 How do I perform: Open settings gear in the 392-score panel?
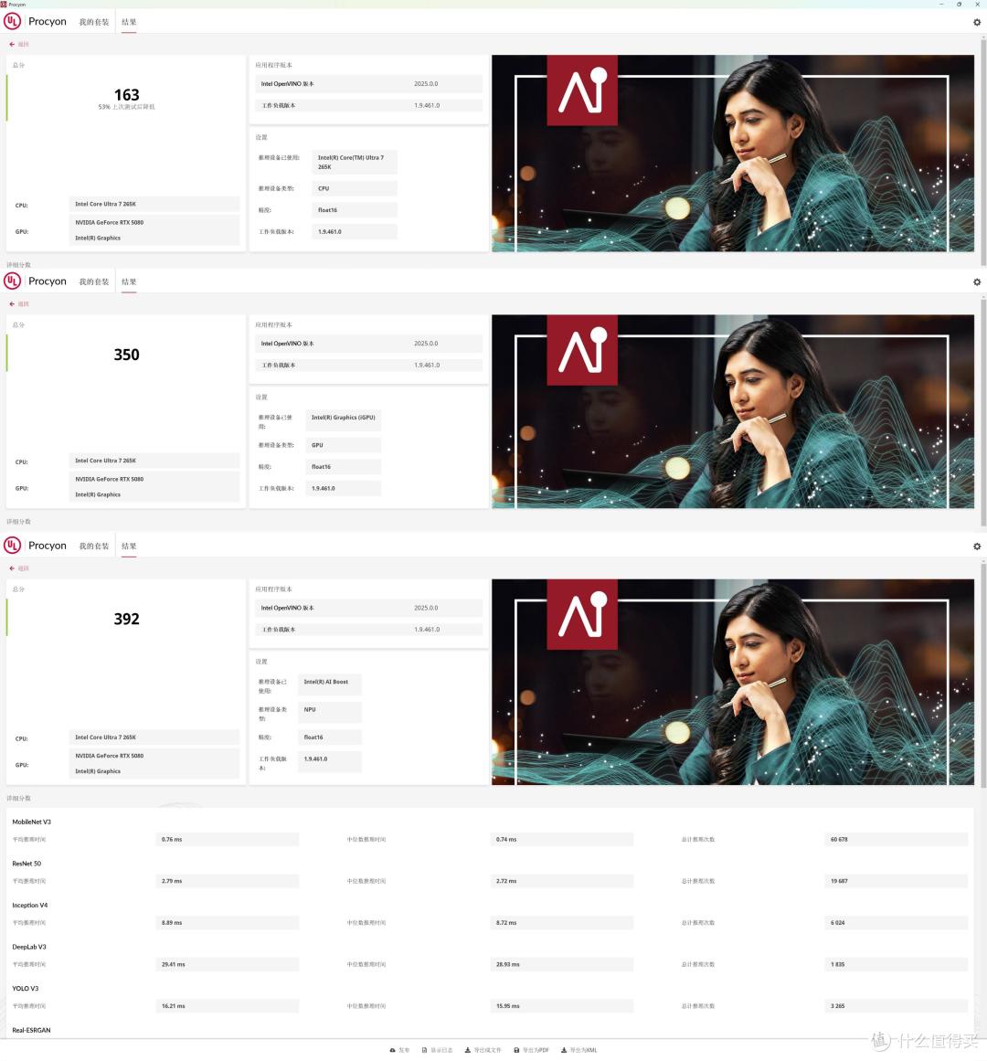977,546
